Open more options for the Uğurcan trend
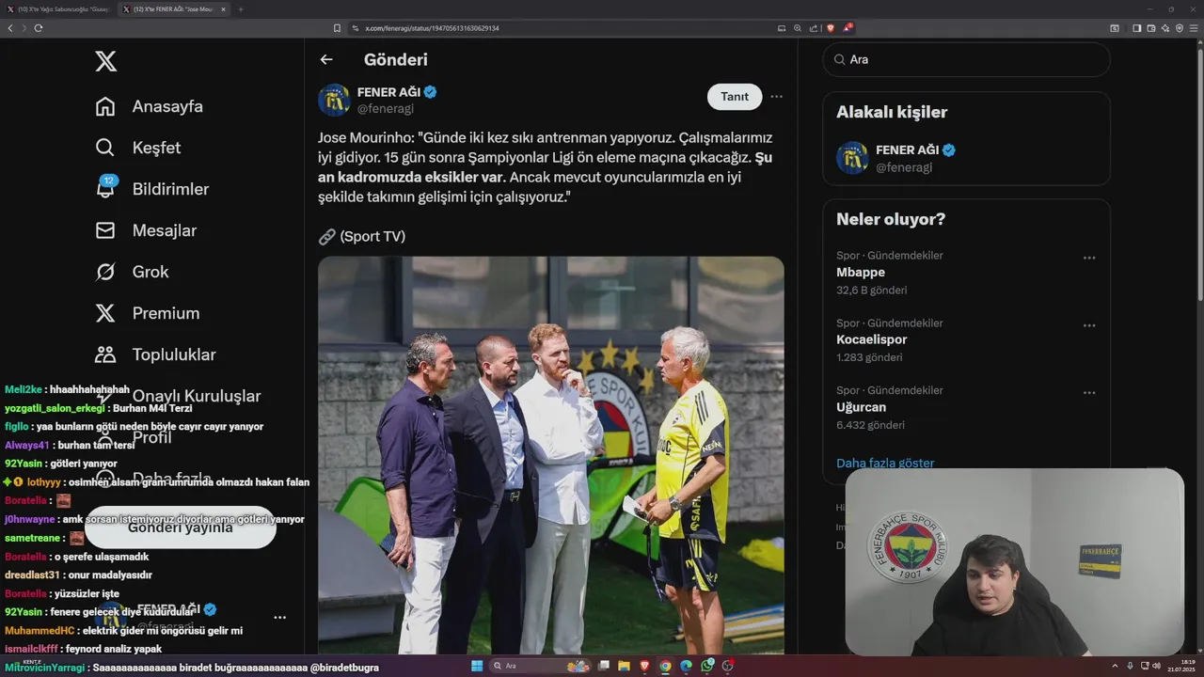The height and width of the screenshot is (677, 1204). tap(1089, 393)
